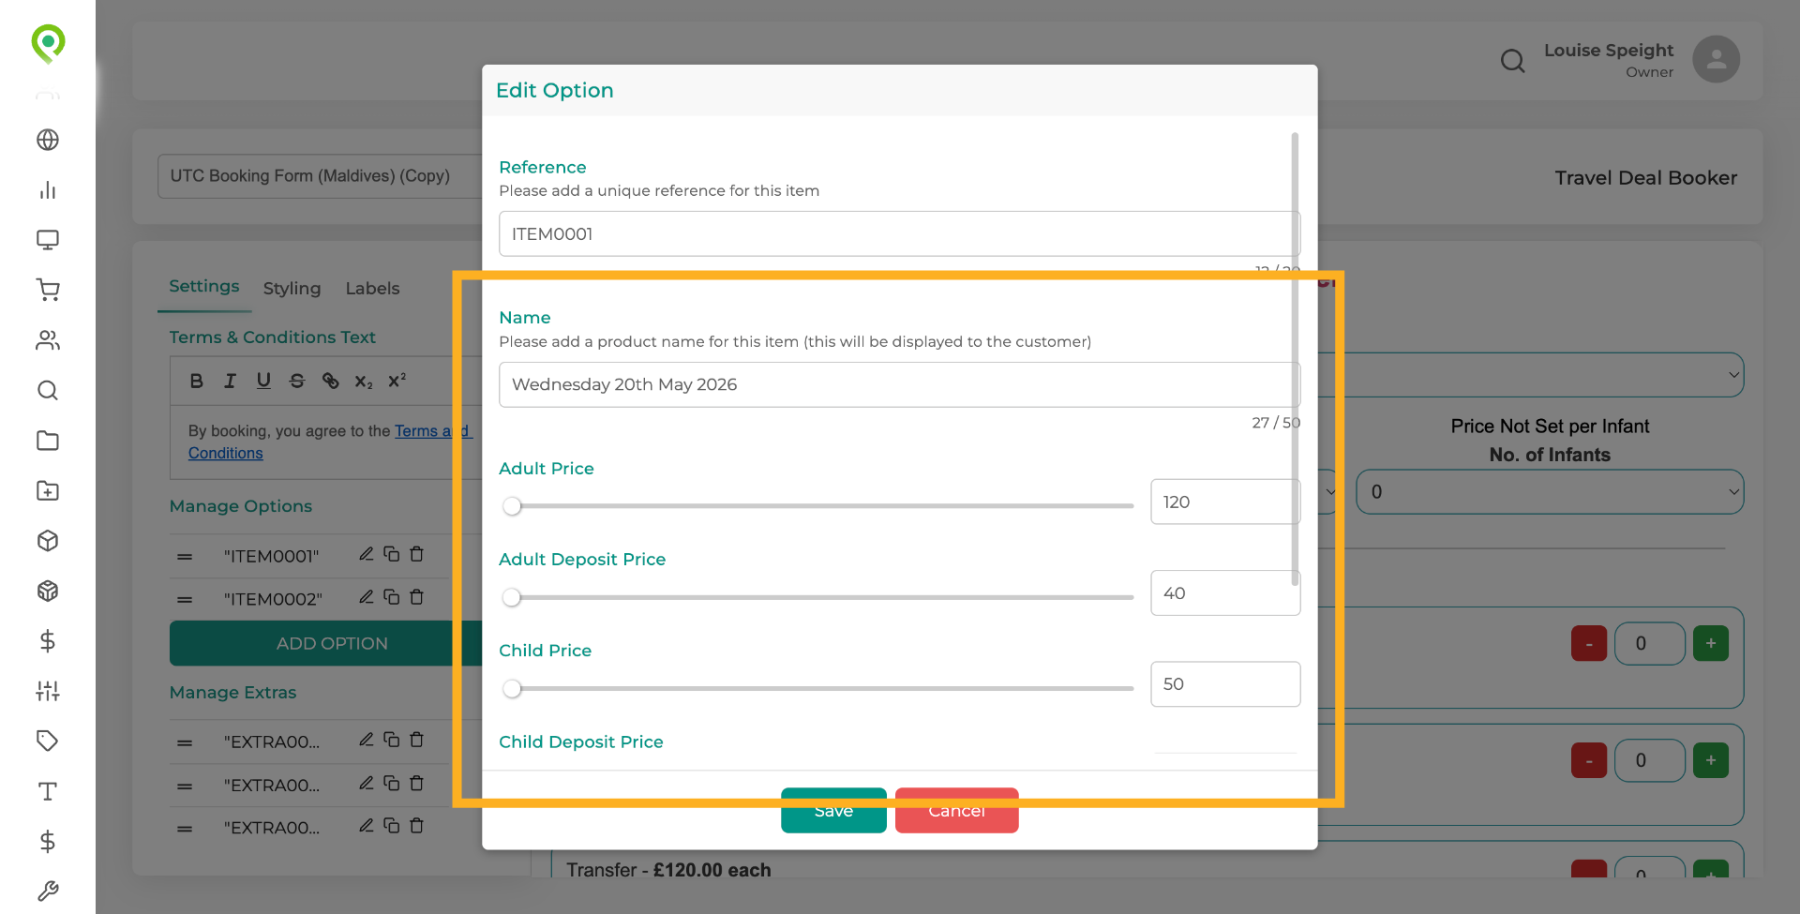Select the wrench settings icon in sidebar
Image resolution: width=1800 pixels, height=914 pixels.
pos(50,891)
